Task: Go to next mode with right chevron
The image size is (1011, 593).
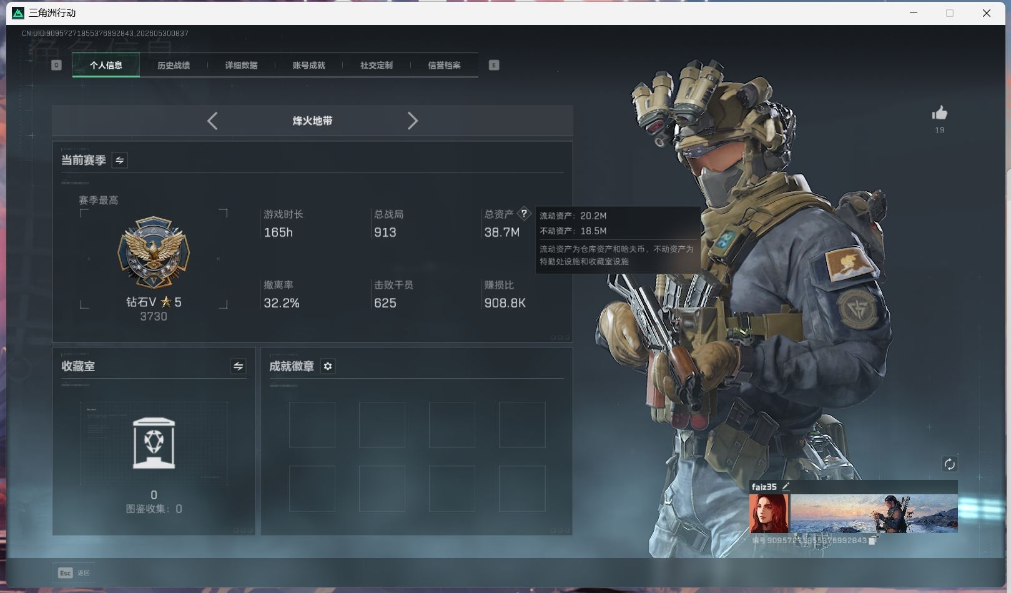Action: [412, 121]
